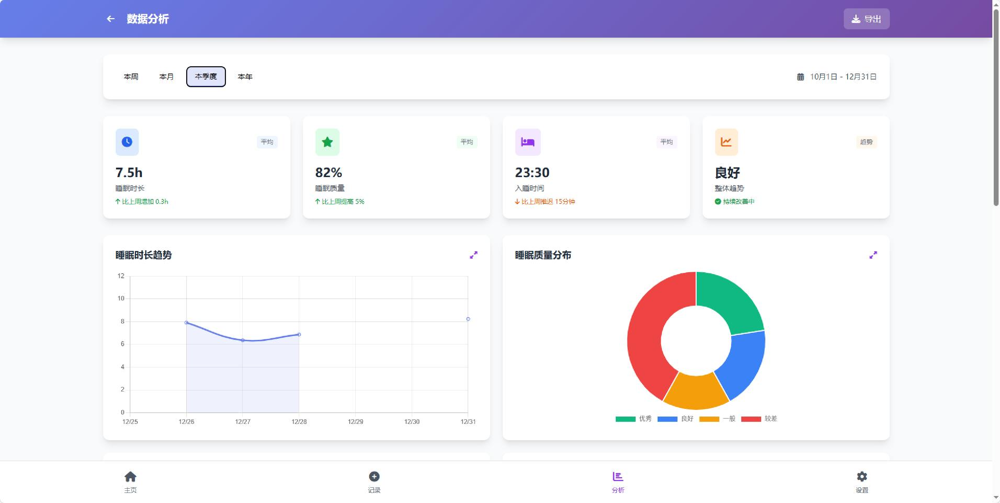Click the 导出 export button

pyautogui.click(x=866, y=18)
